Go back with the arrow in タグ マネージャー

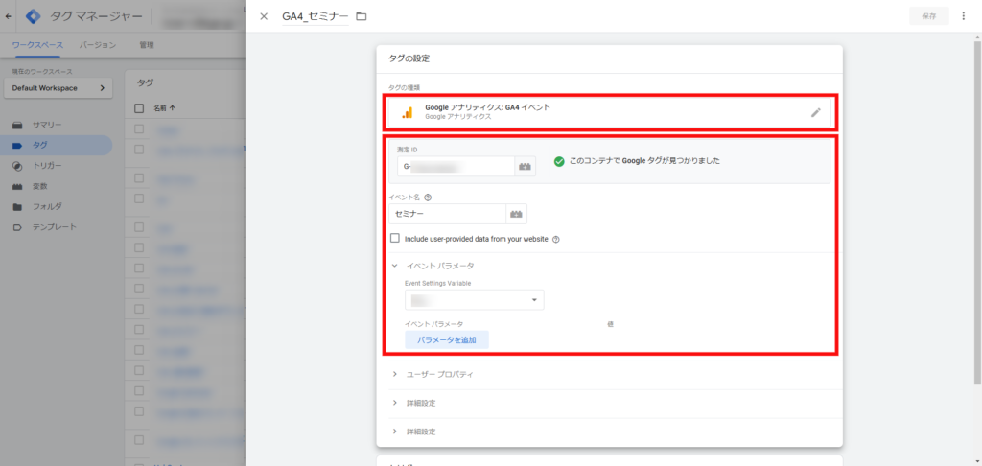coord(8,17)
